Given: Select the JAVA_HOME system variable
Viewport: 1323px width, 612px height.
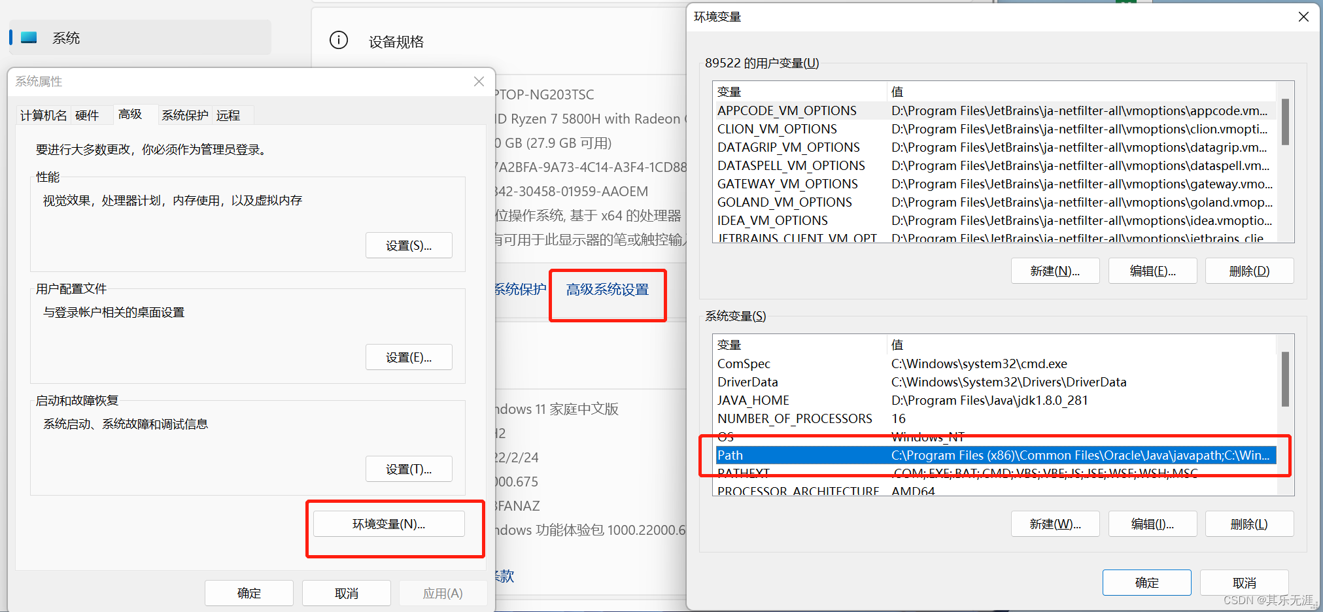Looking at the screenshot, I should click(995, 400).
